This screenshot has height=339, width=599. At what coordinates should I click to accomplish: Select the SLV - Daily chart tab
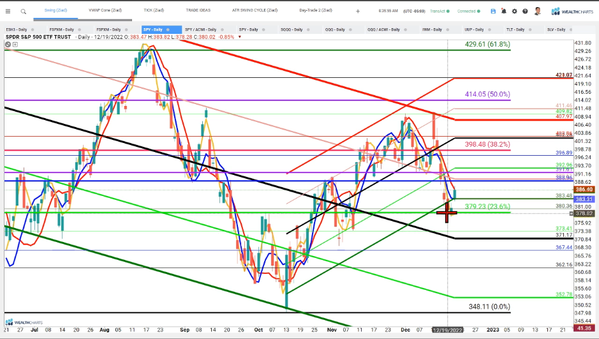coord(556,29)
